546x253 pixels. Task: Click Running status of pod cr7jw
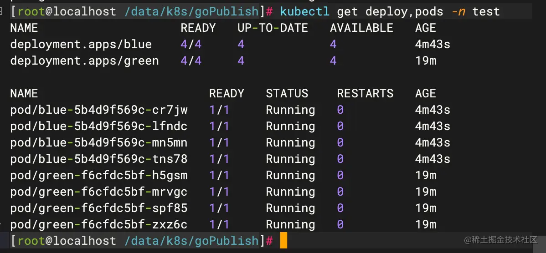click(x=290, y=110)
